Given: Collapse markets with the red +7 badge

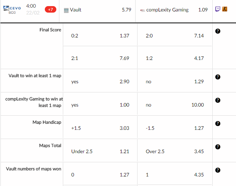Looking at the screenshot, I should [51, 10].
